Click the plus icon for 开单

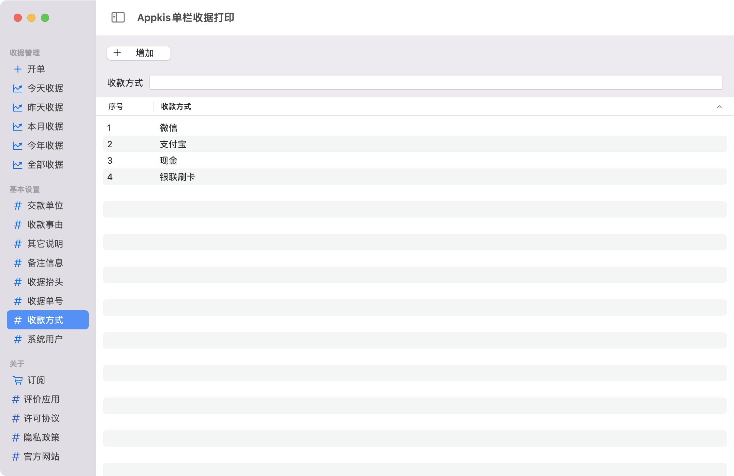[x=18, y=69]
